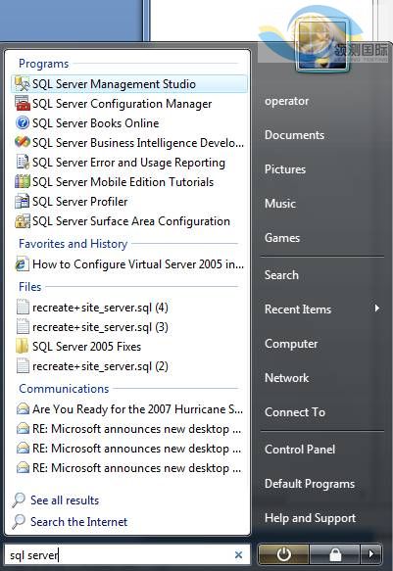Open Documents in the right pane
This screenshot has width=393, height=571.
pyautogui.click(x=294, y=135)
